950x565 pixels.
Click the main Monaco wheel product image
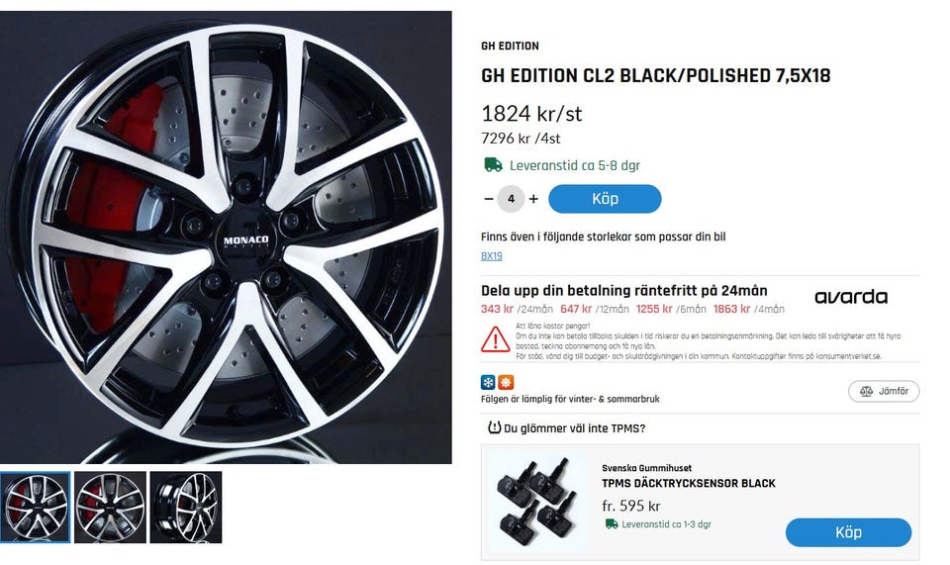(x=226, y=237)
